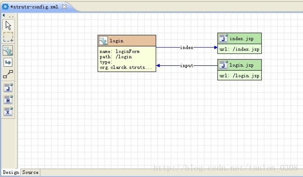Image resolution: width=303 pixels, height=177 pixels.
Task: Click 'url: /login.jsp' text
Action: point(239,76)
